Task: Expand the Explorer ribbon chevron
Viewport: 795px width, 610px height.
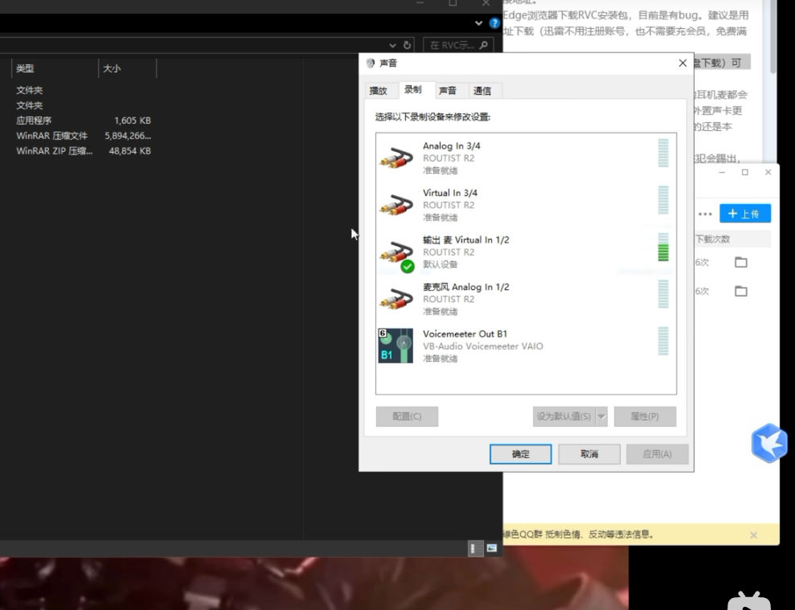Action: pyautogui.click(x=478, y=23)
